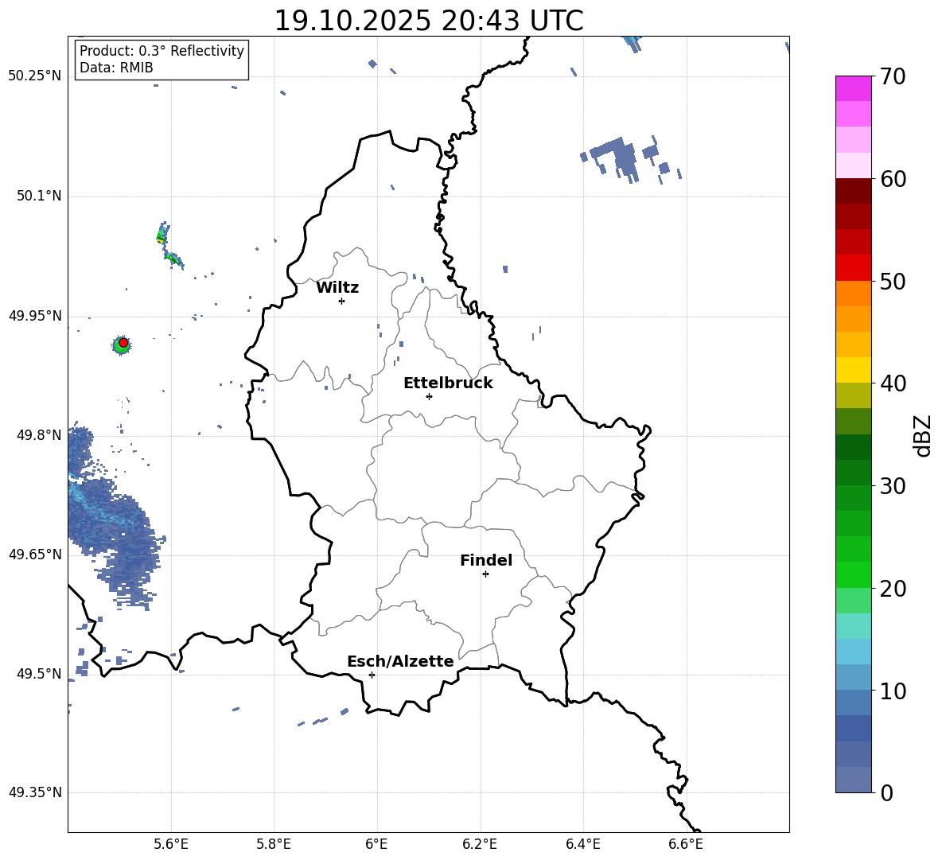Pick the dark green colorbar segment near 30
This screenshot has height=860, width=942.
[854, 473]
